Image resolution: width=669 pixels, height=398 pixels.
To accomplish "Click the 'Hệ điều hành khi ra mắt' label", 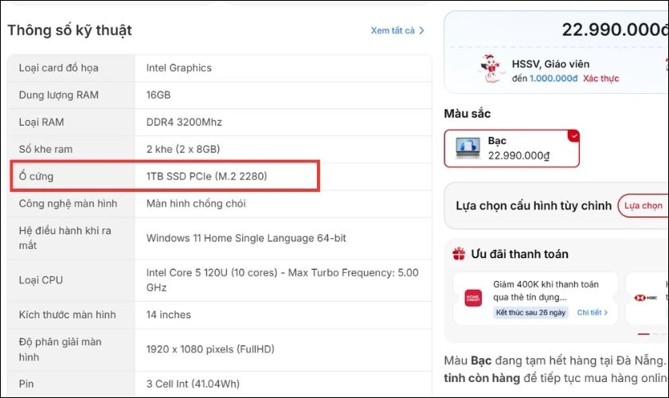I will [65, 238].
